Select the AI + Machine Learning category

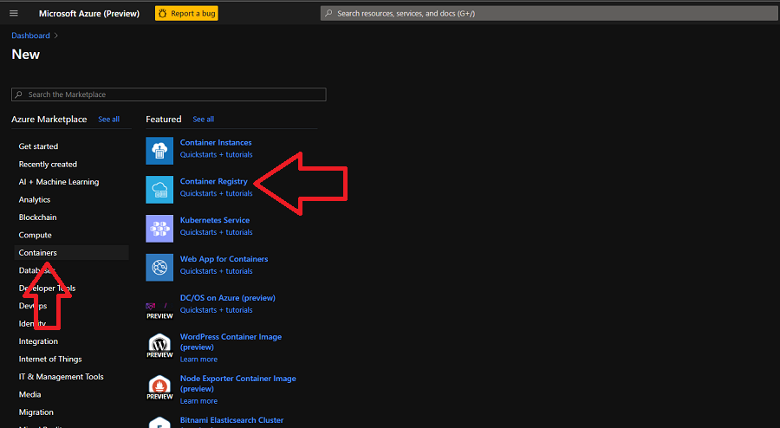59,182
